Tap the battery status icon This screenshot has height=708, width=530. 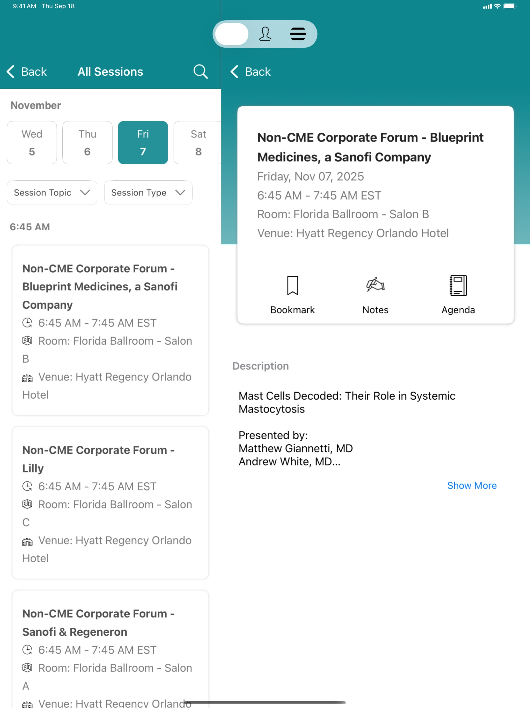[510, 6]
